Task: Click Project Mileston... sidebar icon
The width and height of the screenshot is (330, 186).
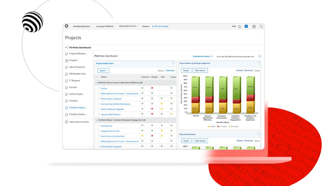Action: coord(67,54)
